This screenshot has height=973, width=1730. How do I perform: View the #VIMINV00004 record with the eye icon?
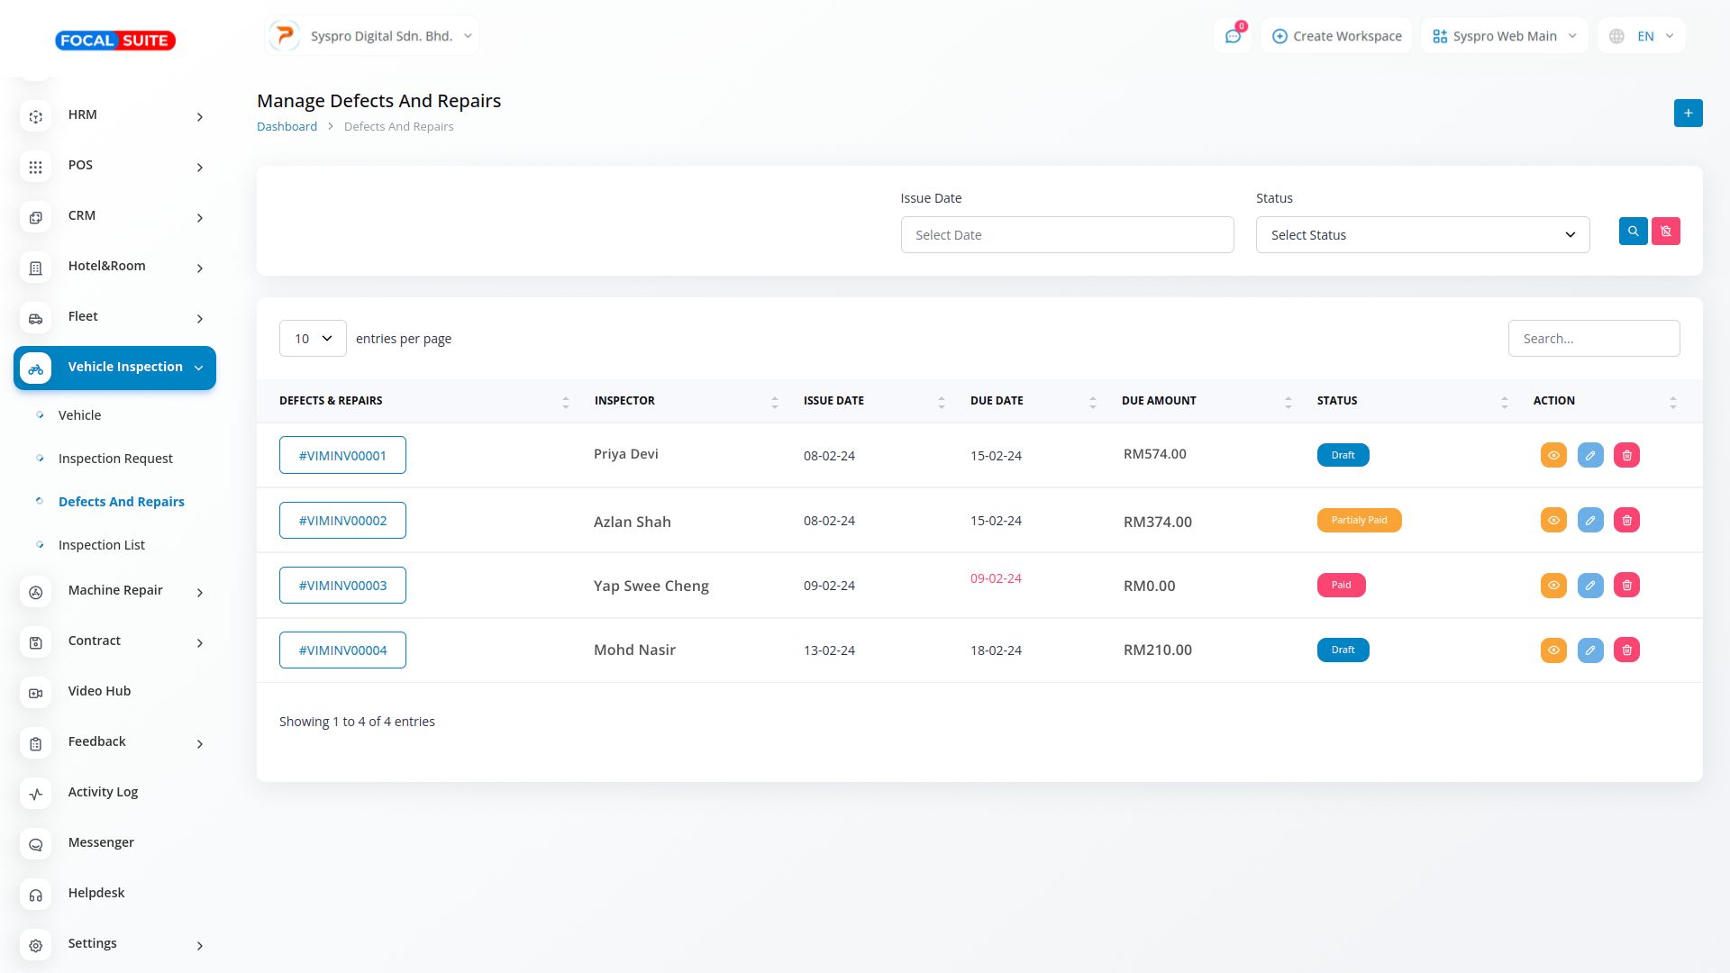[x=1553, y=650]
